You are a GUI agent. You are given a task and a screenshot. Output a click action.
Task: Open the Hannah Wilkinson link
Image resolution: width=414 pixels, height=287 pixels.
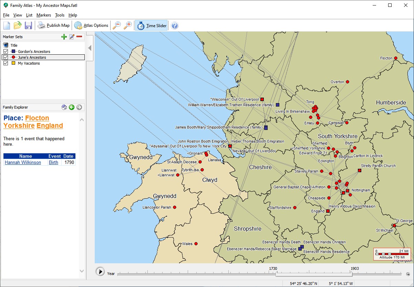[x=23, y=163]
